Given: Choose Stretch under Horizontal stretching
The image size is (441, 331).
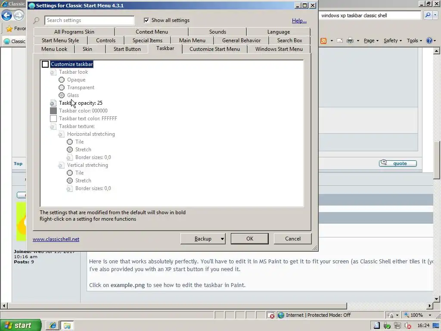Looking at the screenshot, I should pos(70,150).
